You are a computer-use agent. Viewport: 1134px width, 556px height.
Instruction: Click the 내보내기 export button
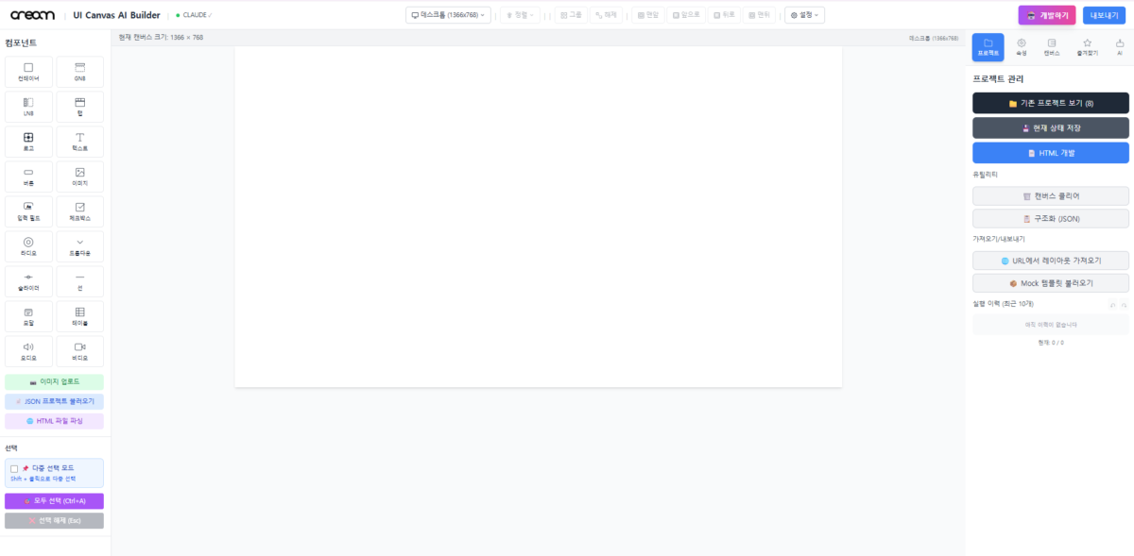pyautogui.click(x=1104, y=15)
